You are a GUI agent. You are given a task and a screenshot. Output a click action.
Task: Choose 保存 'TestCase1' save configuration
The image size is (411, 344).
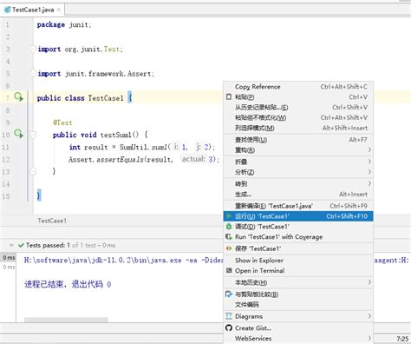pos(298,248)
